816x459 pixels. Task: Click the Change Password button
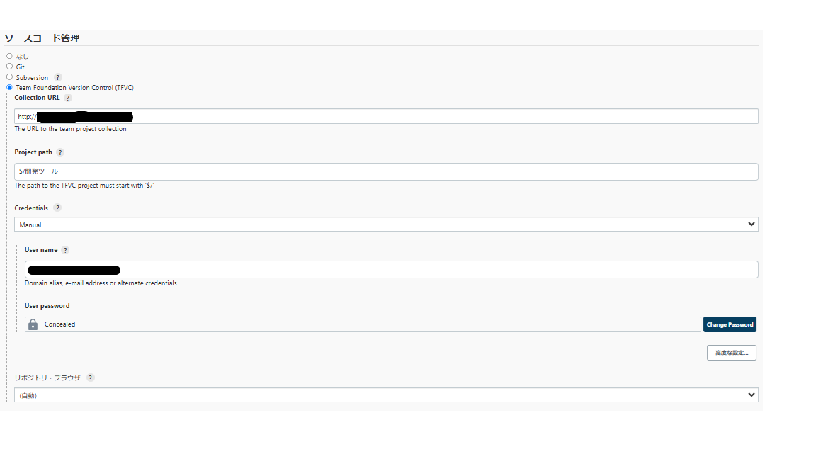(x=730, y=324)
